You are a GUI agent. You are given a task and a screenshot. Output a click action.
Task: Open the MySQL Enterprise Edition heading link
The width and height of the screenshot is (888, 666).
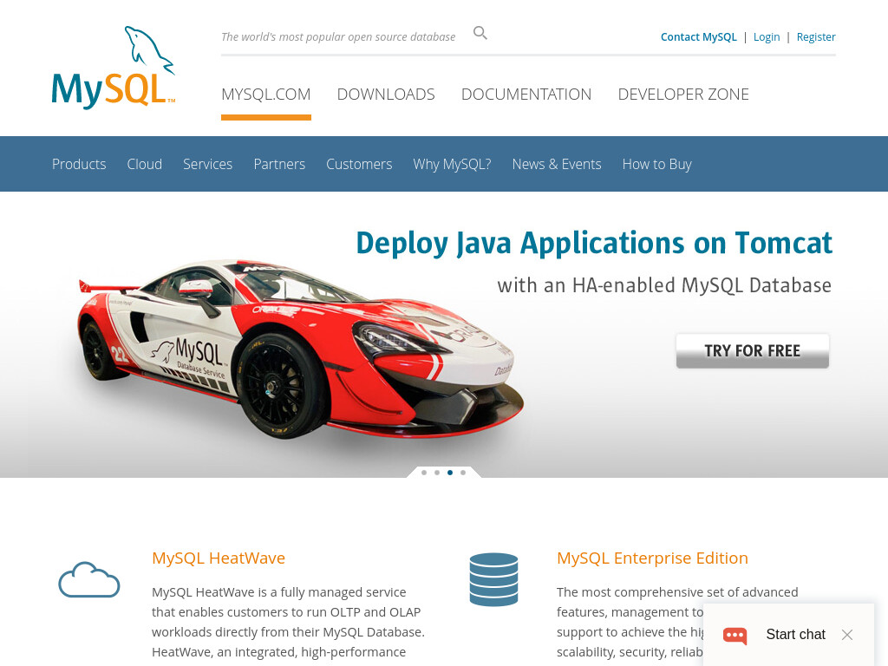652,558
